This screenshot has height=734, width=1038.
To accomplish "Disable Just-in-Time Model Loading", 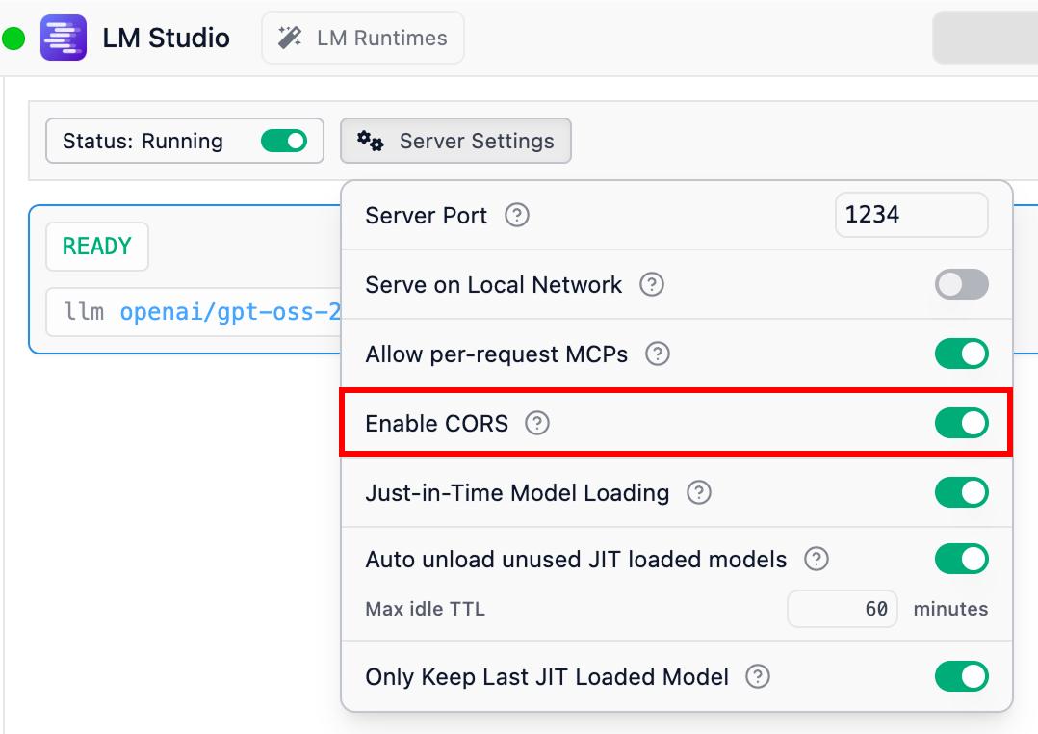I will (x=960, y=492).
